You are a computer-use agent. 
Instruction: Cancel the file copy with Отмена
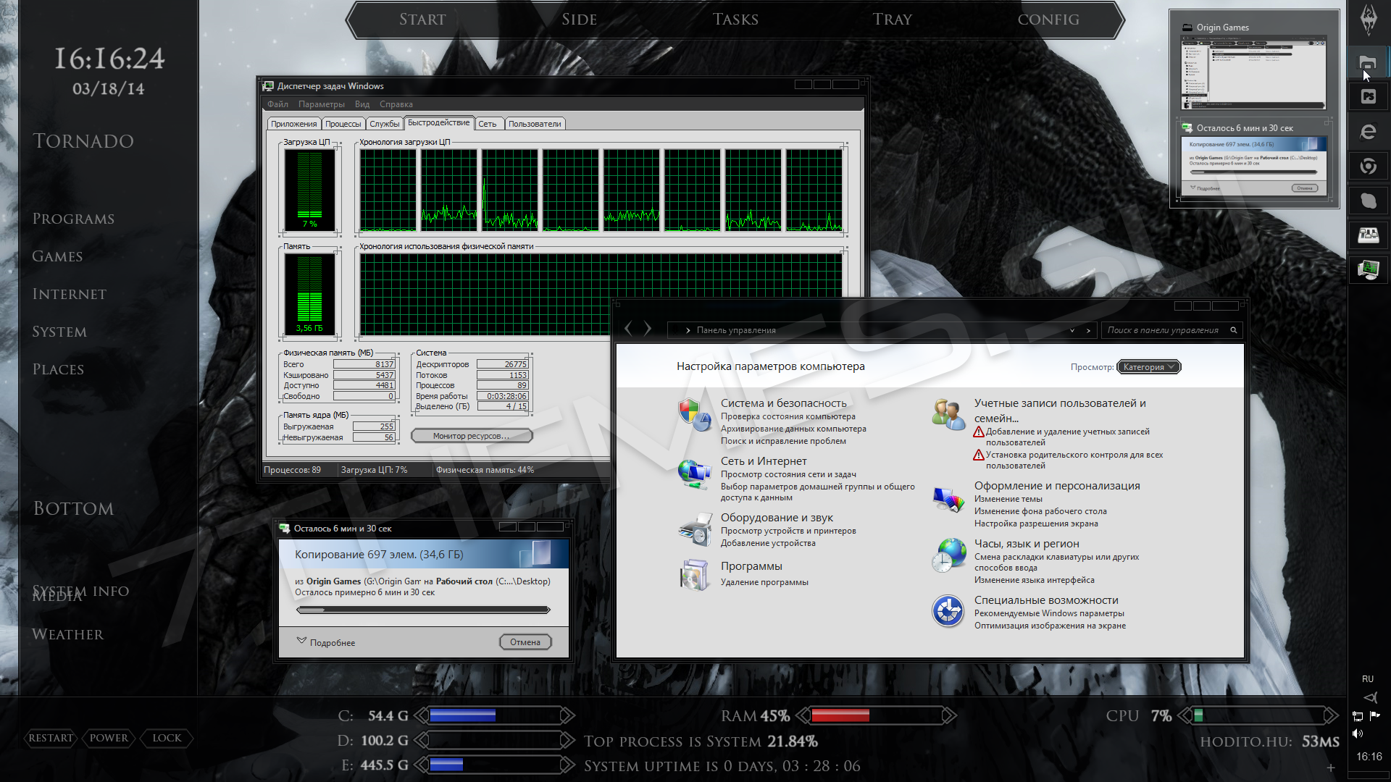click(x=525, y=642)
